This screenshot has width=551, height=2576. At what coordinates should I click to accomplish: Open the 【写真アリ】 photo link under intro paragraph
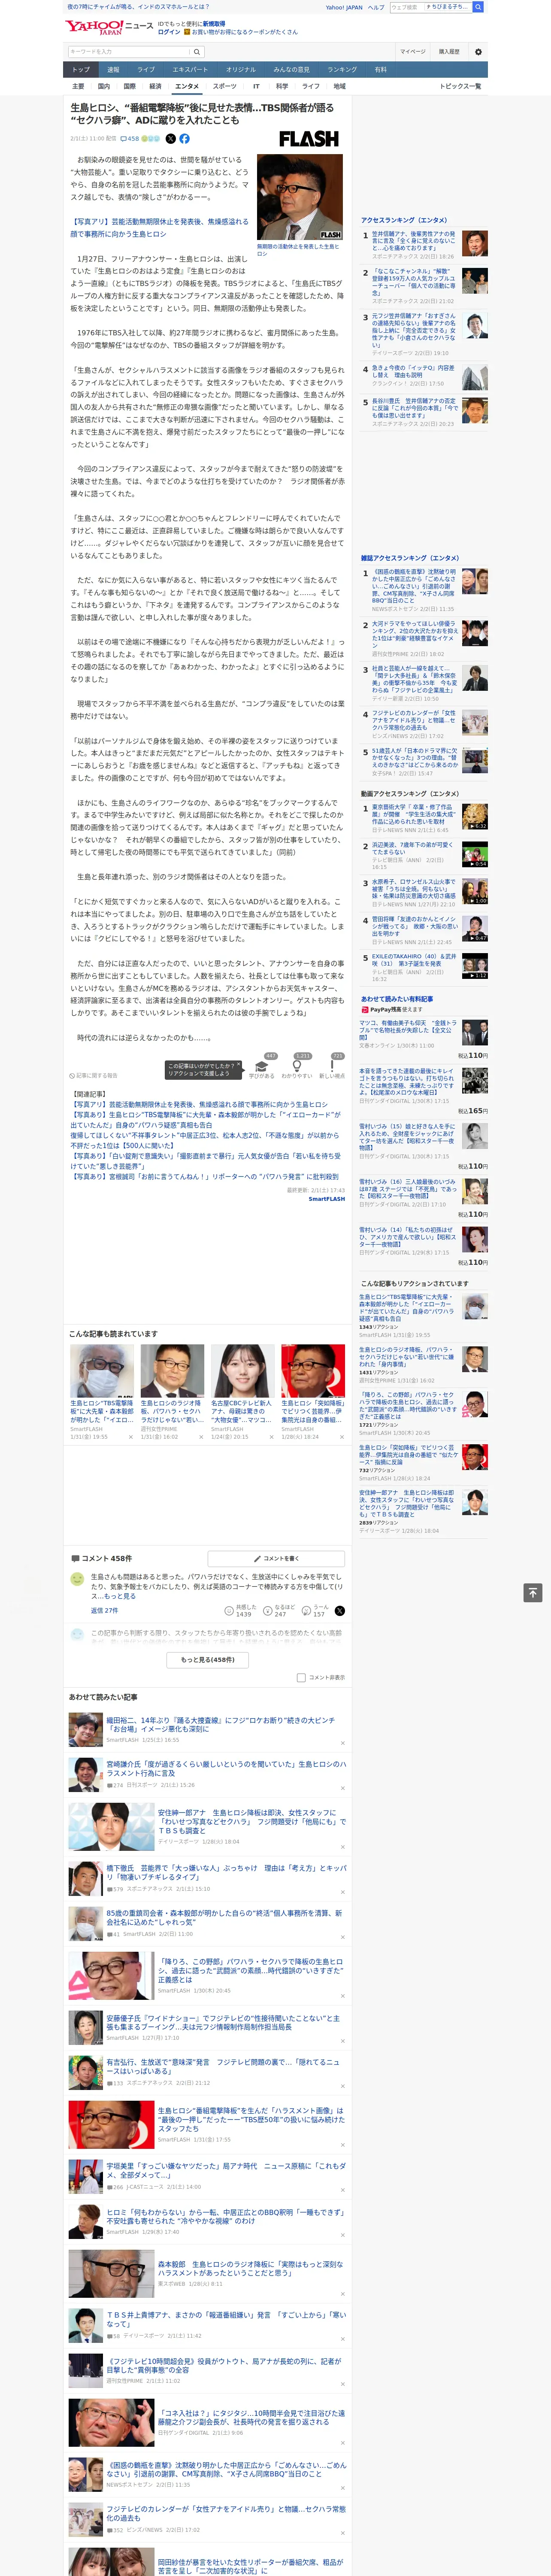tap(159, 228)
